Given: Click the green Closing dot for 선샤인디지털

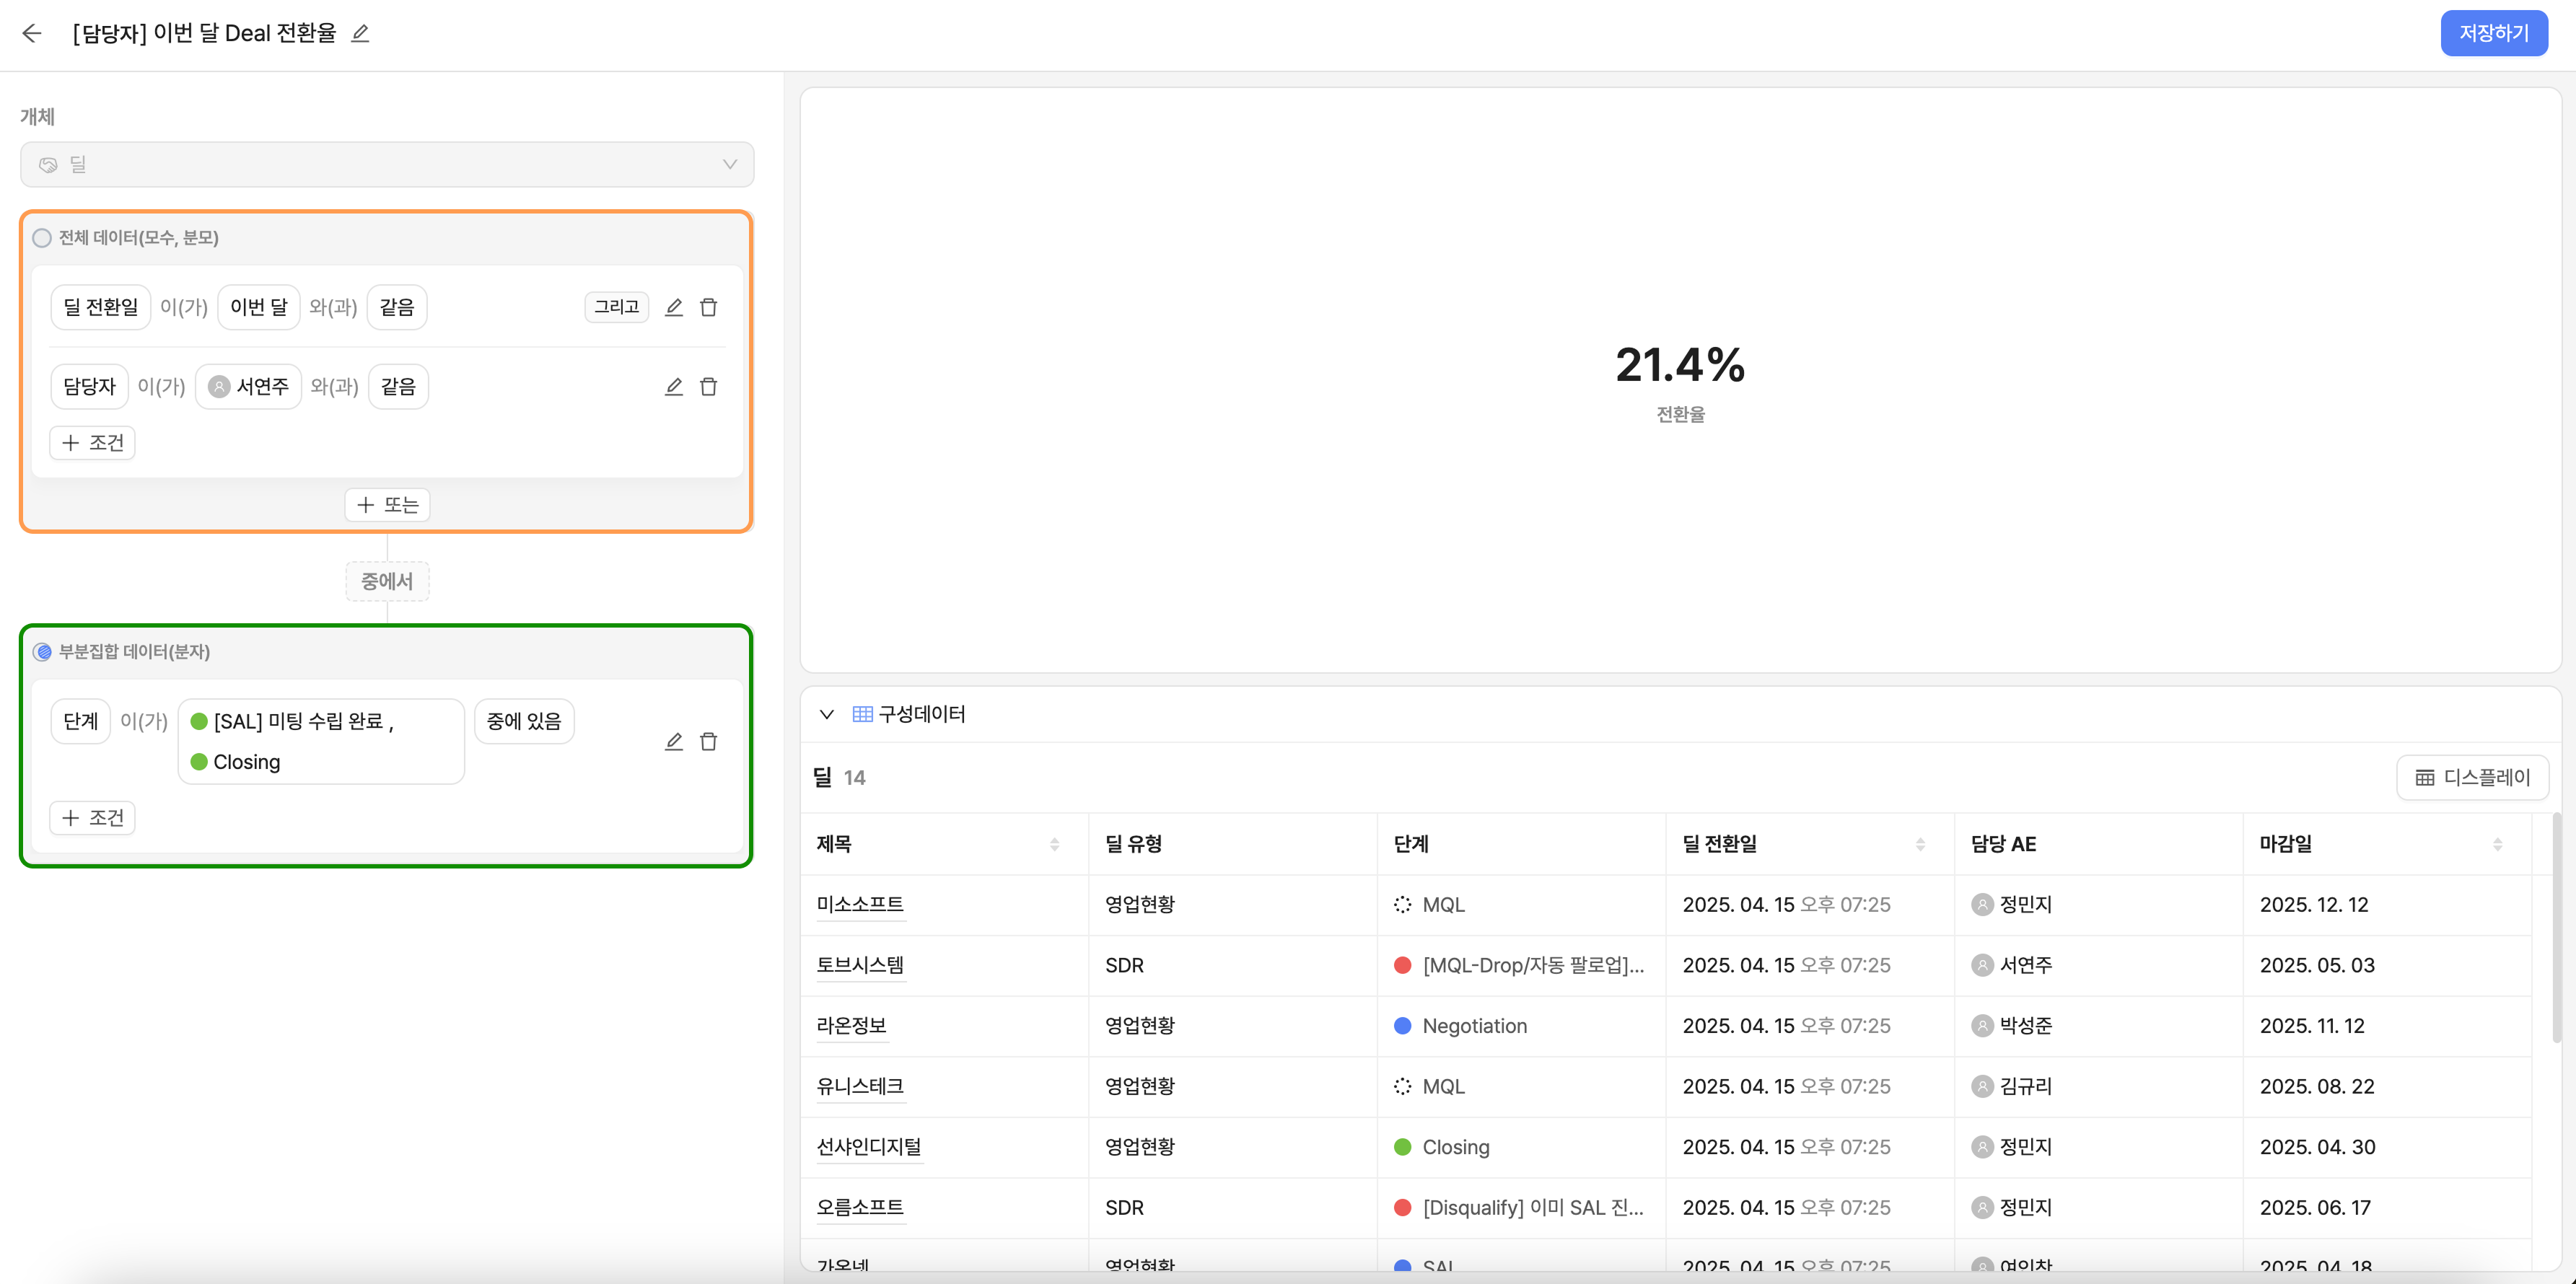Looking at the screenshot, I should point(1402,1147).
